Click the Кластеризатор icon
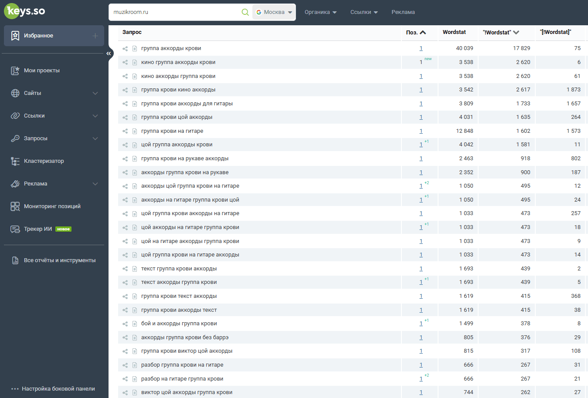 (15, 161)
